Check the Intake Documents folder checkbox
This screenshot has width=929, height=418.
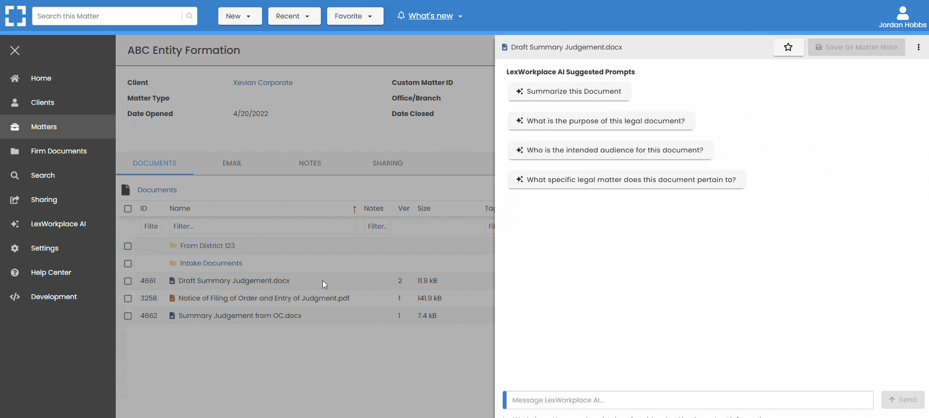point(128,264)
